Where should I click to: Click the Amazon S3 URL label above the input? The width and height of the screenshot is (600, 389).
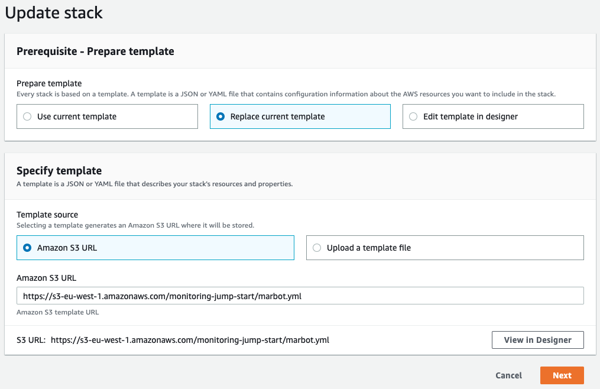[x=46, y=278]
